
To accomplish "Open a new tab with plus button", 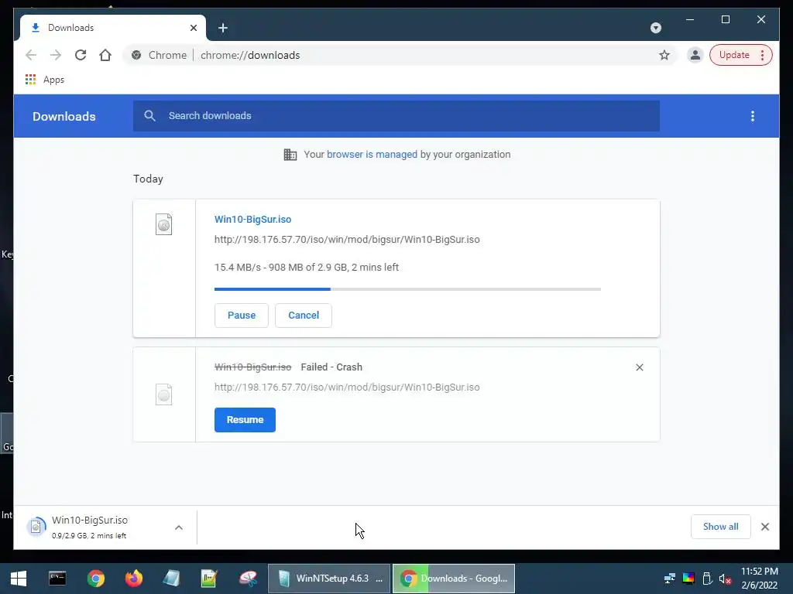I will (x=223, y=28).
